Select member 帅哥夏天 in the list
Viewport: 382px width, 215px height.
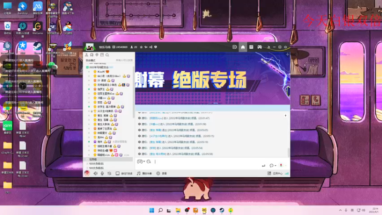(102, 133)
